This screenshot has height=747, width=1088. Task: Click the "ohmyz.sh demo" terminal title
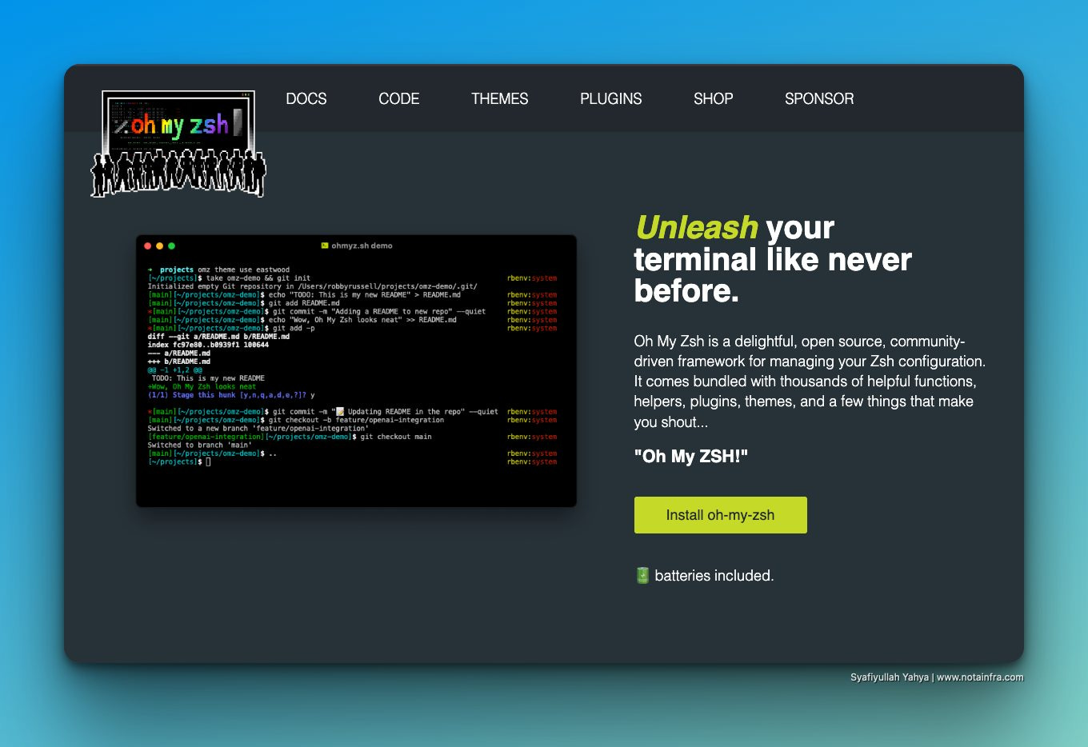tap(357, 246)
